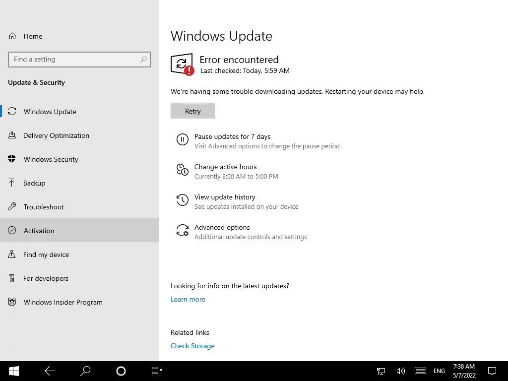Screen dimensions: 508x381
Task: Open taskbar search magnifier
Action: pos(85,371)
